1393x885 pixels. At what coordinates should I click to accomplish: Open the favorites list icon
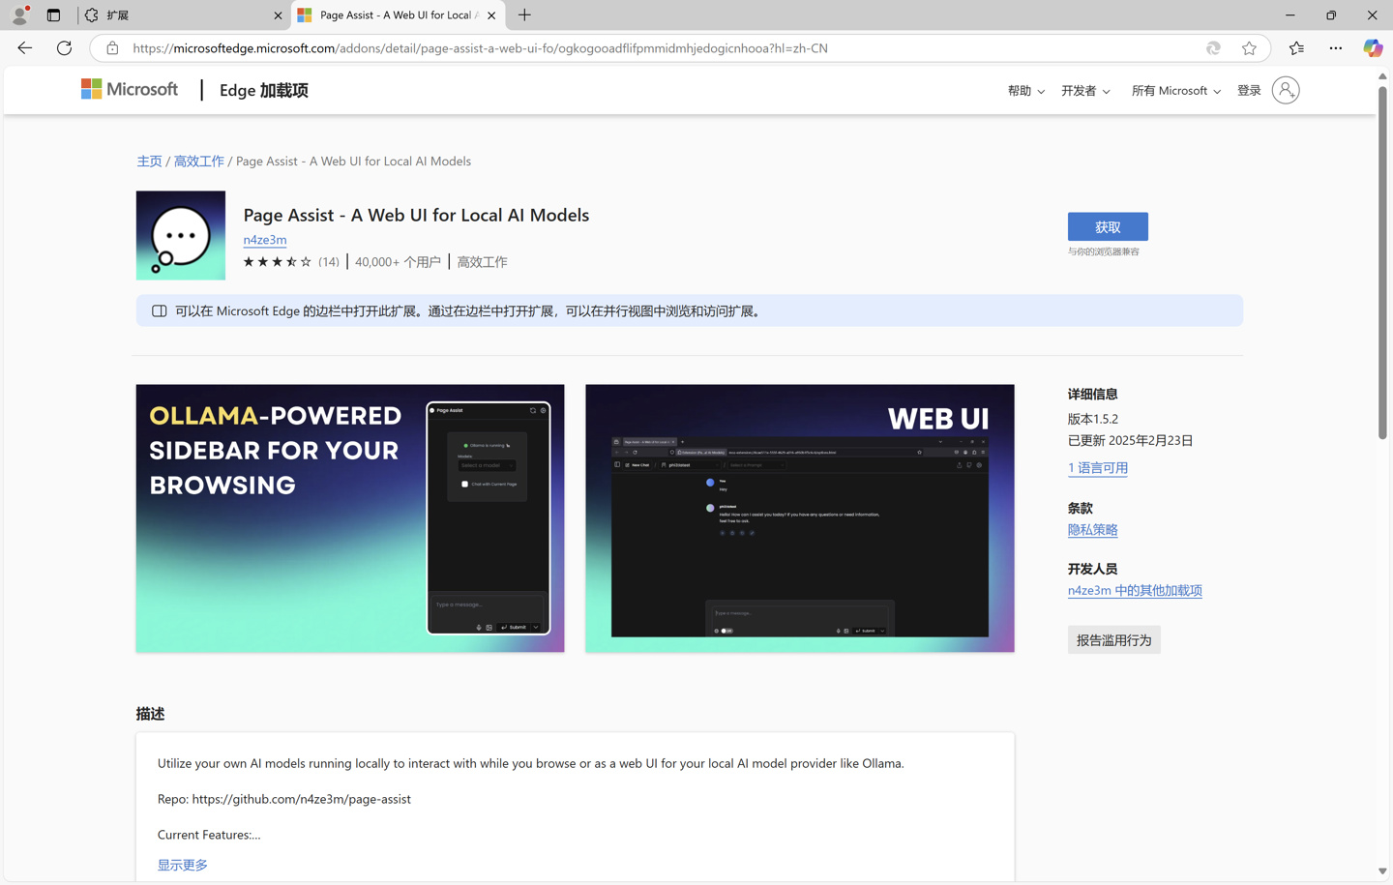click(1296, 48)
